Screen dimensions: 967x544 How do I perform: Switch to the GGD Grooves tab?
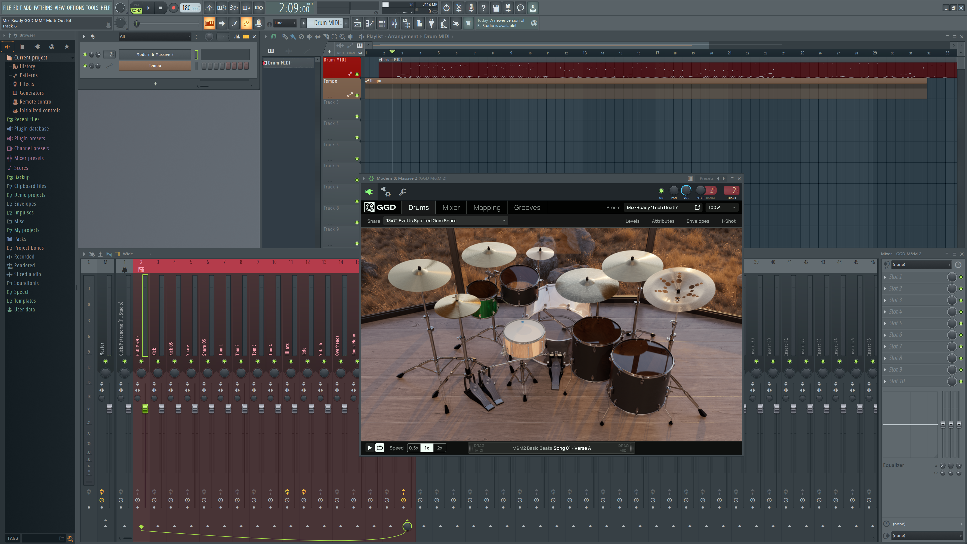527,207
